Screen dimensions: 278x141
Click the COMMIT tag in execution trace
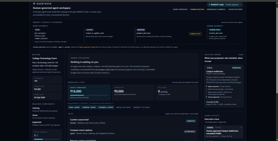click(x=218, y=128)
